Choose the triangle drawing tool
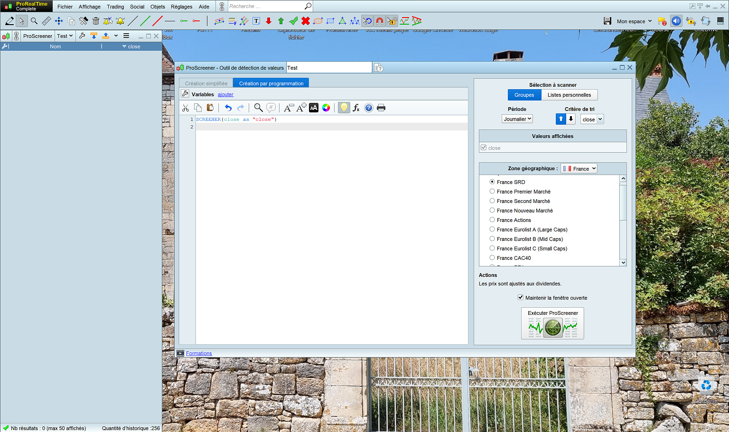The height and width of the screenshot is (432, 729). coord(342,21)
